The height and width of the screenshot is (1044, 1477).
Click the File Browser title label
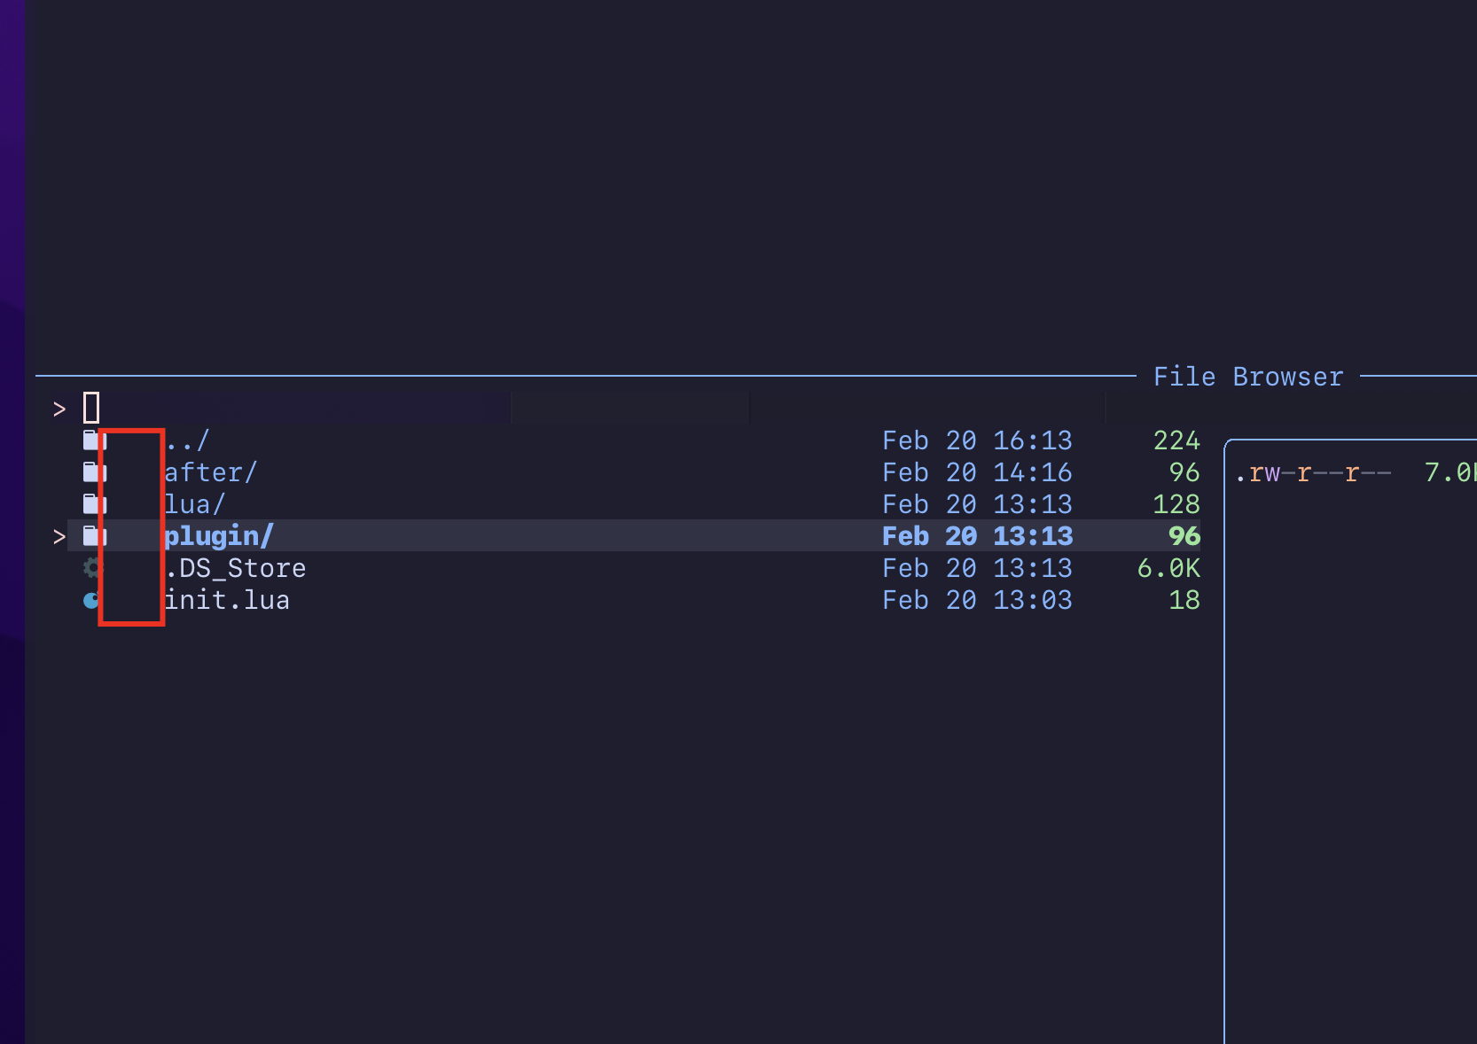[x=1247, y=376]
